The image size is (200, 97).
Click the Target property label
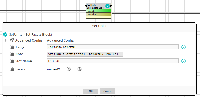(21, 47)
